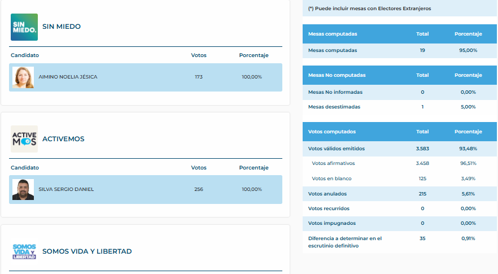Click Votos column header under ACTIVEMOS
The image size is (498, 274).
pyautogui.click(x=199, y=168)
